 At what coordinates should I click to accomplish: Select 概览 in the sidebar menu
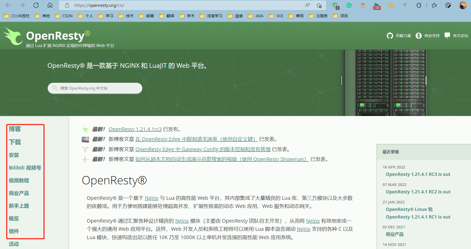click(14, 219)
